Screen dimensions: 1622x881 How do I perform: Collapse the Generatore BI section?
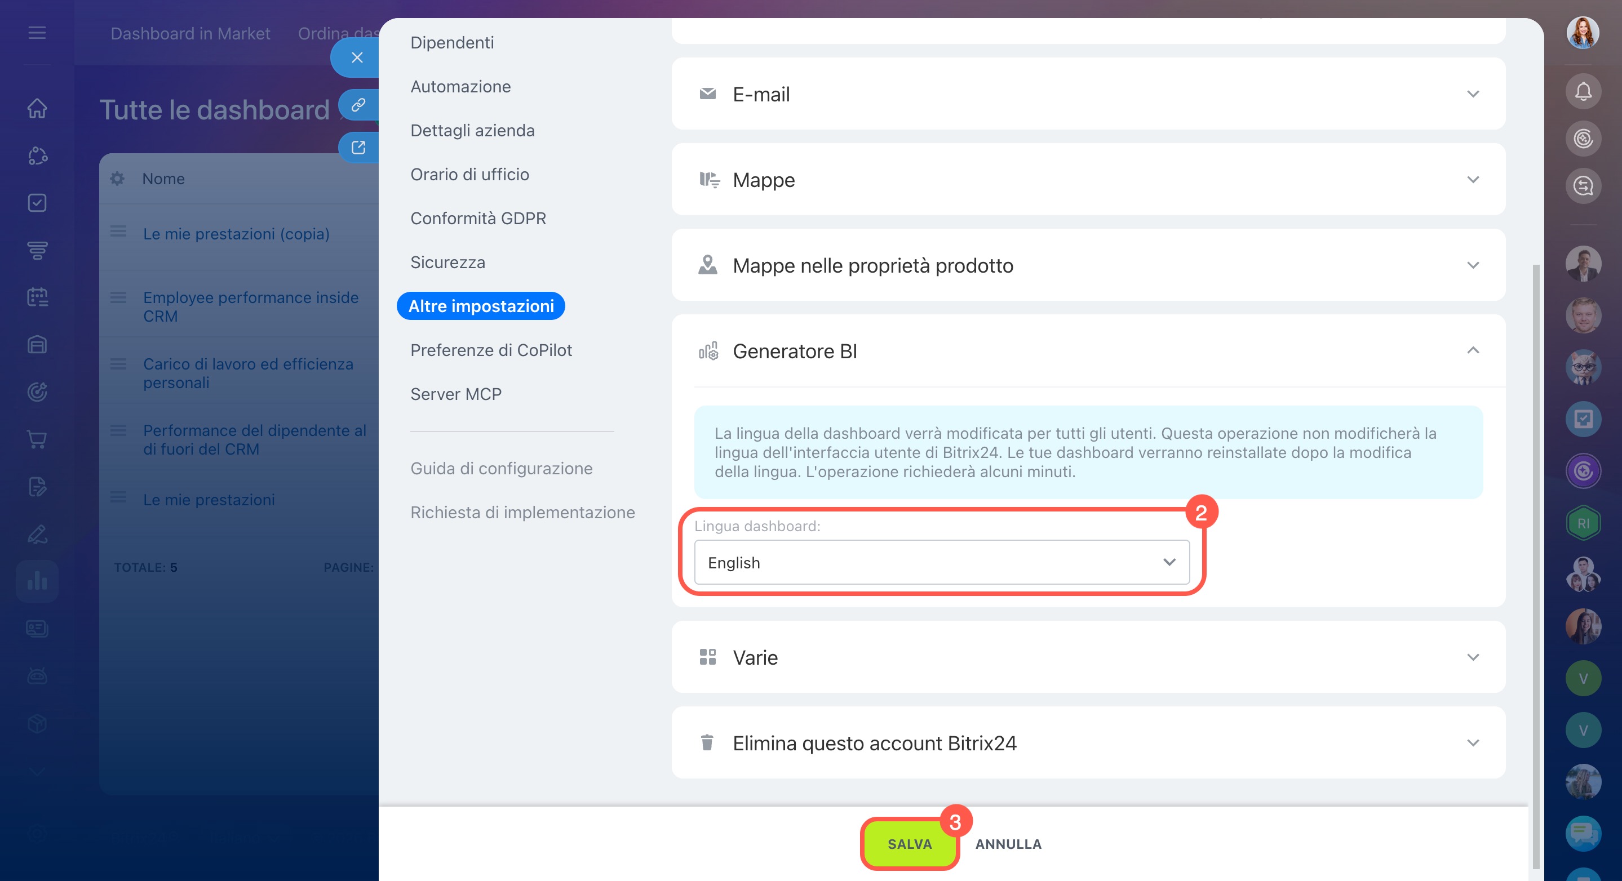1472,350
